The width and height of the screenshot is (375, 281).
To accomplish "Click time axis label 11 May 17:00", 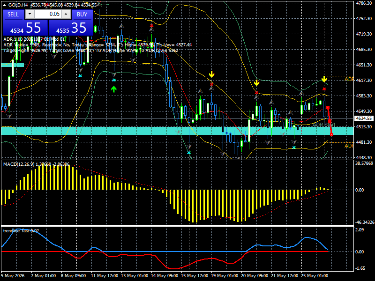I will point(105,276).
